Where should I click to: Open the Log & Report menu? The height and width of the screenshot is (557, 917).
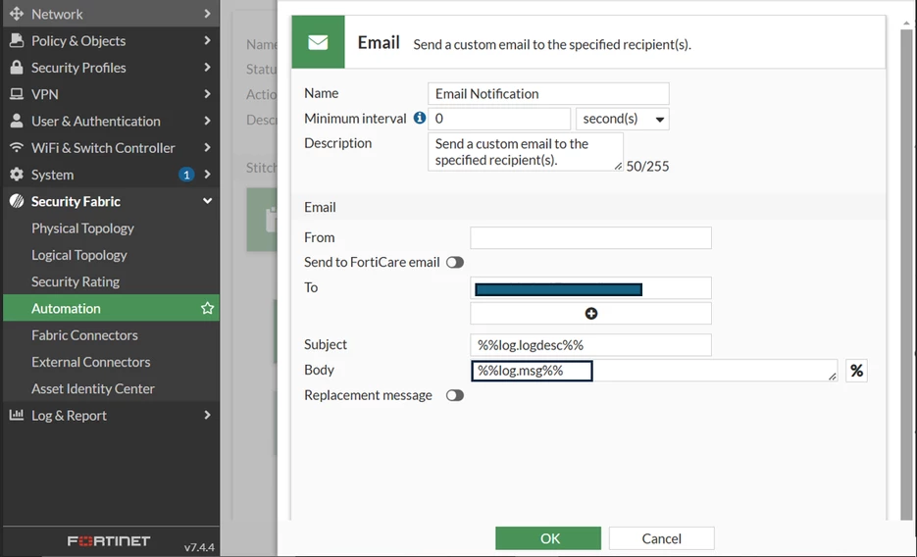[111, 415]
